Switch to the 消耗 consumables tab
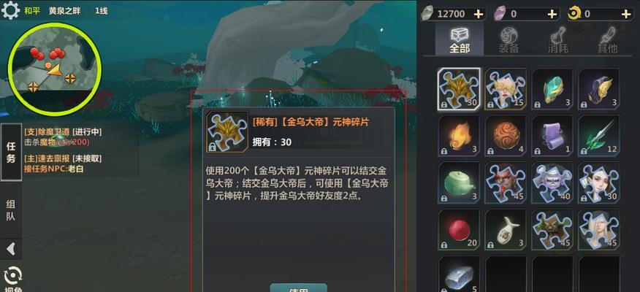The width and height of the screenshot is (640, 292). [x=558, y=40]
